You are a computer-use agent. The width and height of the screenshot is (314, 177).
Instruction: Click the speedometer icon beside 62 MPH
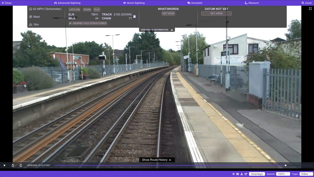[x=31, y=9]
